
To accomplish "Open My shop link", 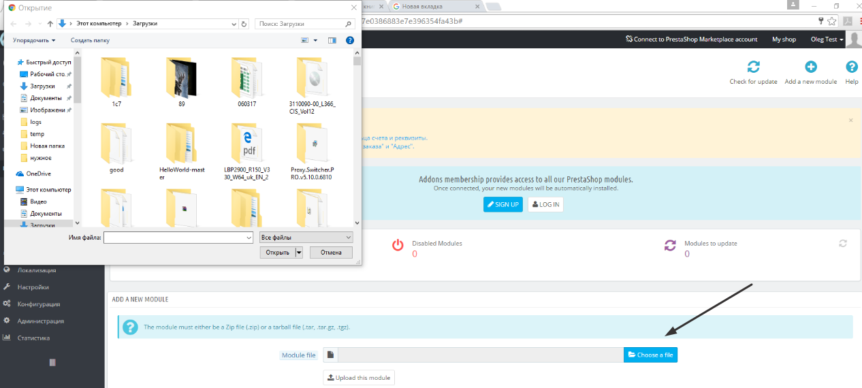I will click(784, 39).
